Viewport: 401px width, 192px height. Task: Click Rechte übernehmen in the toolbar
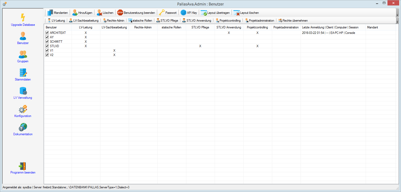pos(293,20)
